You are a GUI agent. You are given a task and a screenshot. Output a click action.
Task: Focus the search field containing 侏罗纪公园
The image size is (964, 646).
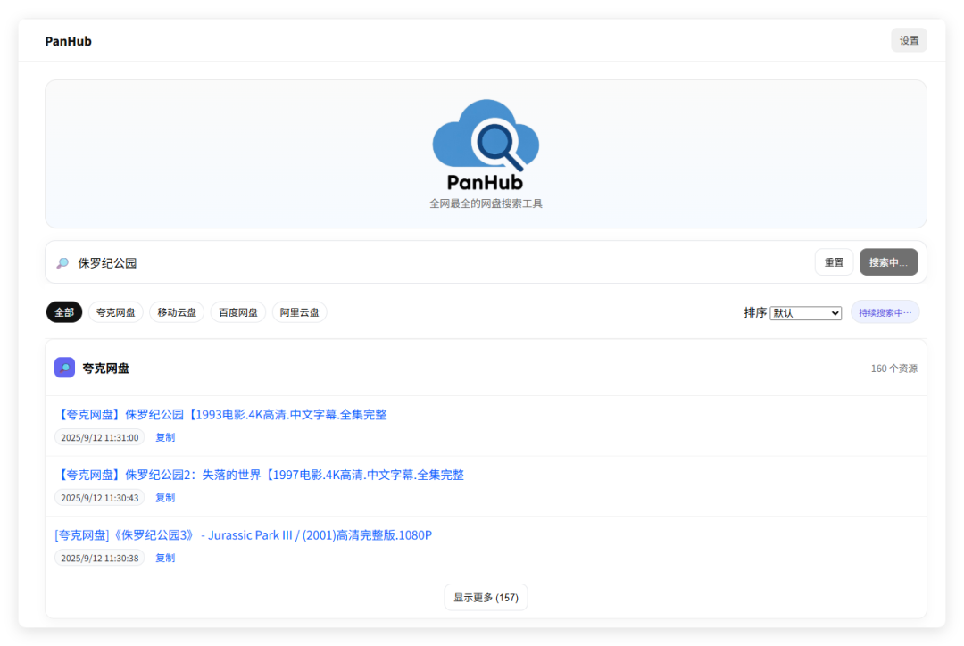[x=439, y=263]
